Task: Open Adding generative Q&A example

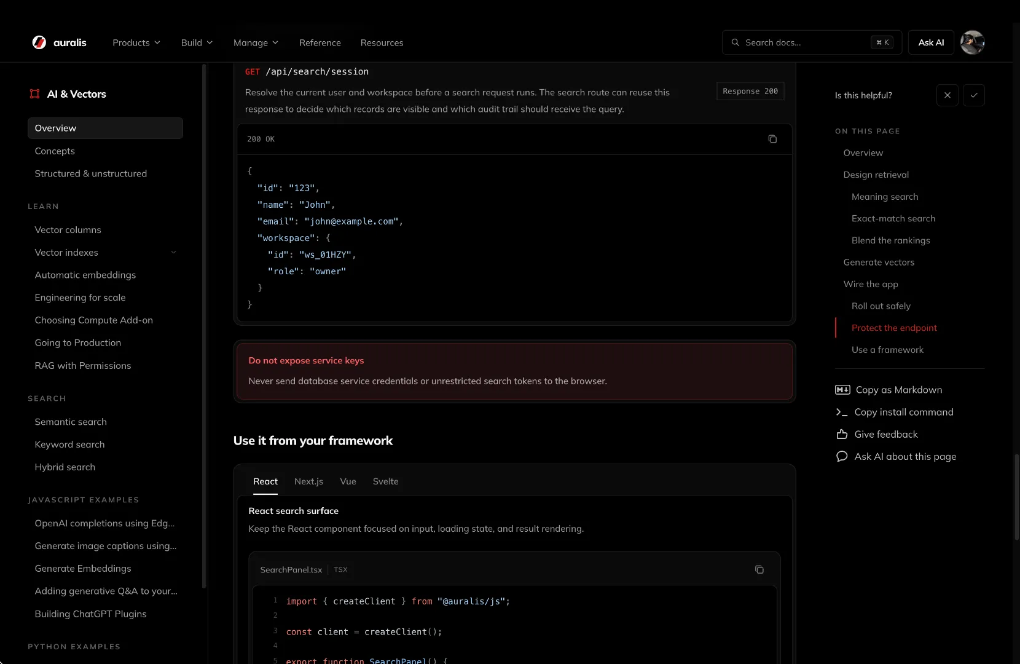Action: pyautogui.click(x=106, y=591)
